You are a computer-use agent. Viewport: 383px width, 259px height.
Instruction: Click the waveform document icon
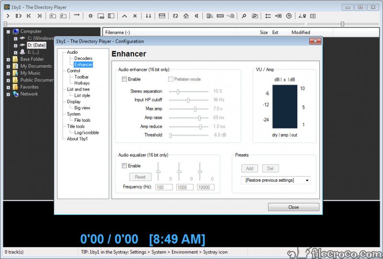[x=230, y=16]
